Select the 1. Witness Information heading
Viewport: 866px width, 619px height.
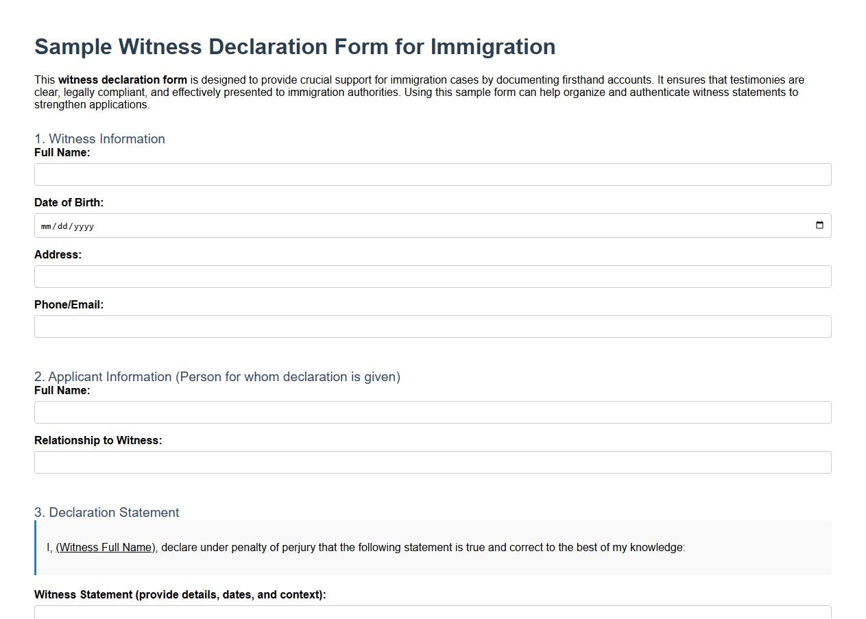click(x=99, y=138)
